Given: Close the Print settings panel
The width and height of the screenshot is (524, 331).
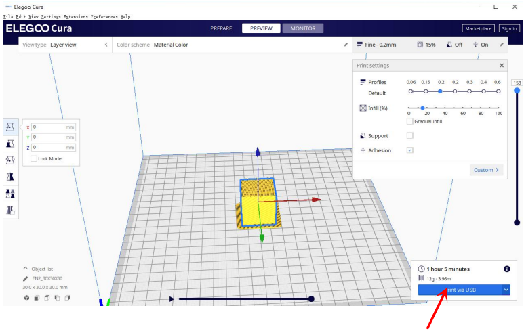Looking at the screenshot, I should click(x=501, y=66).
